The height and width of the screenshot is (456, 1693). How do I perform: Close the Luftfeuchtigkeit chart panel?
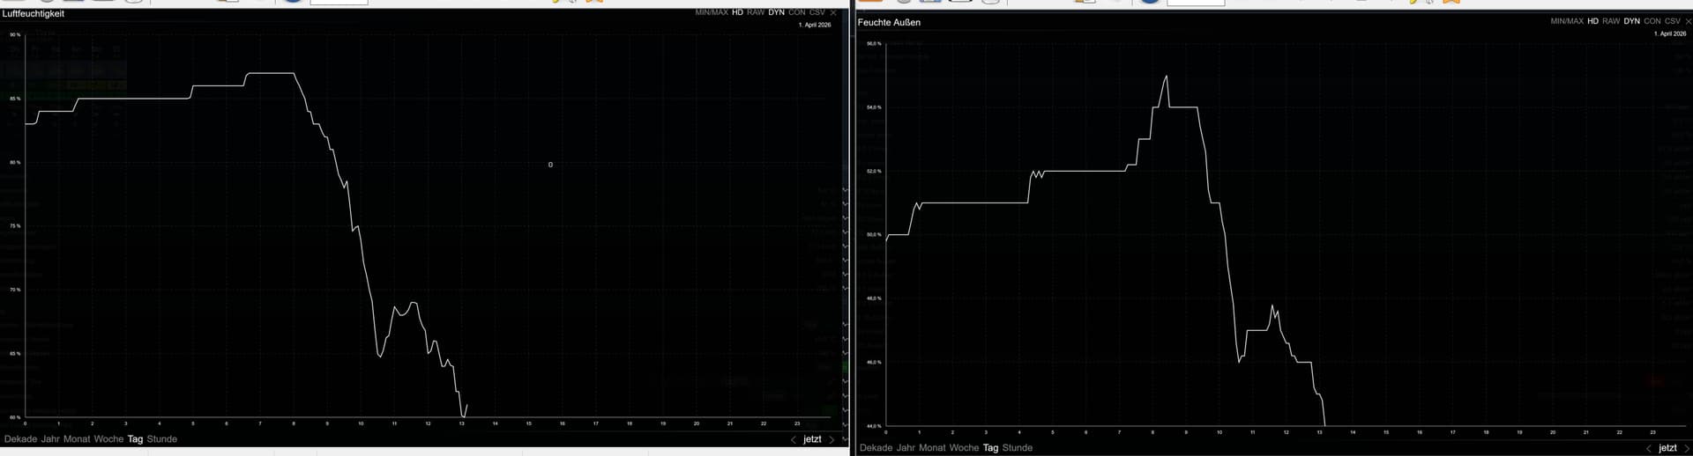[x=833, y=13]
